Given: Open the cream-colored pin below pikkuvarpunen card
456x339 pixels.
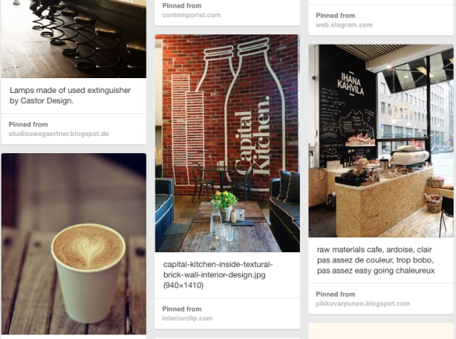Looking at the screenshot, I should (x=381, y=331).
